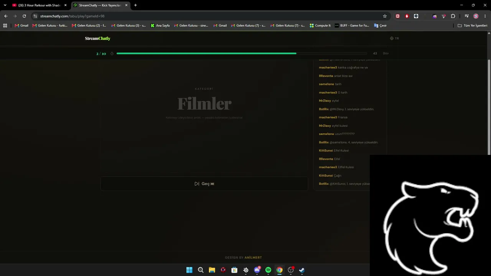491x276 pixels.
Task: Open Windows taskbar search
Action: point(201,270)
